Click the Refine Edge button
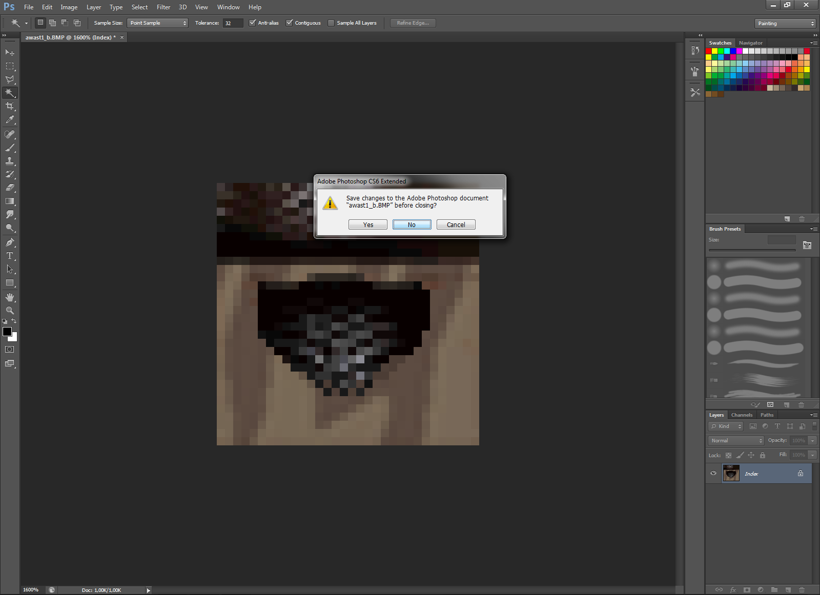 (413, 23)
